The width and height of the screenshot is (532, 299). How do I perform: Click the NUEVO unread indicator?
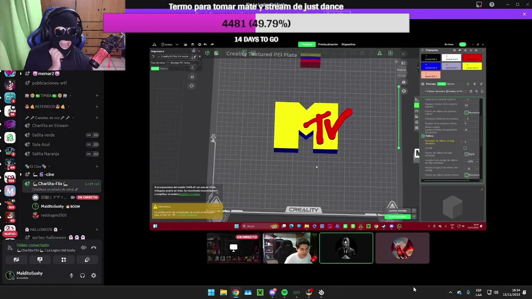[x=10, y=234]
